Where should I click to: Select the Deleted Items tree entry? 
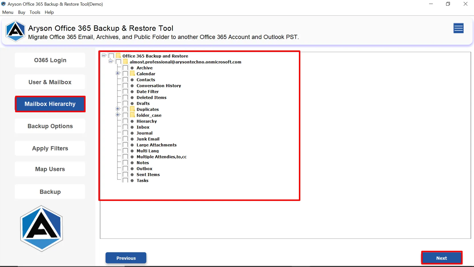tap(151, 97)
